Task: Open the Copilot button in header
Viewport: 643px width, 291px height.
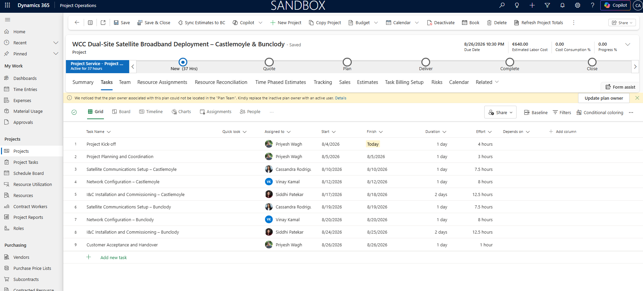Action: click(x=615, y=5)
